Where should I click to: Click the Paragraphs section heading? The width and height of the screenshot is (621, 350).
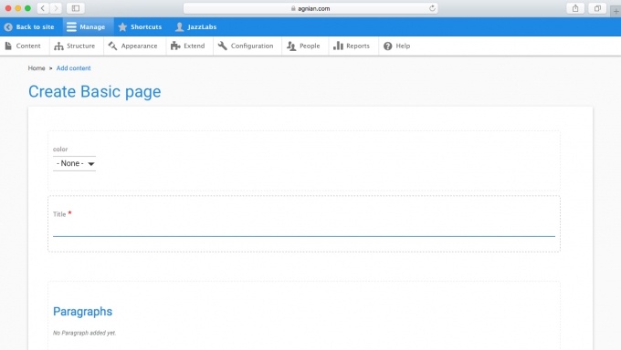click(x=83, y=312)
